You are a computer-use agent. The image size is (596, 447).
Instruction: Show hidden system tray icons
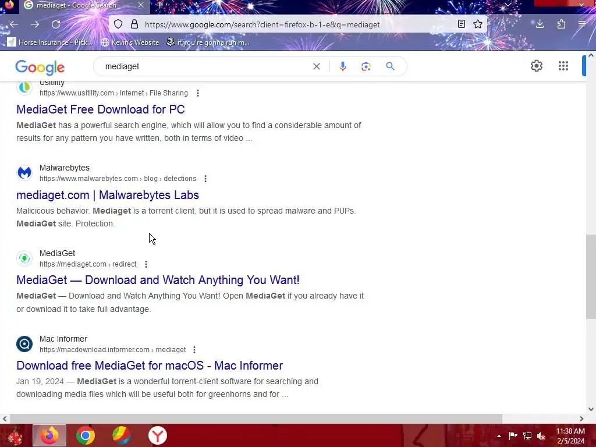499,436
